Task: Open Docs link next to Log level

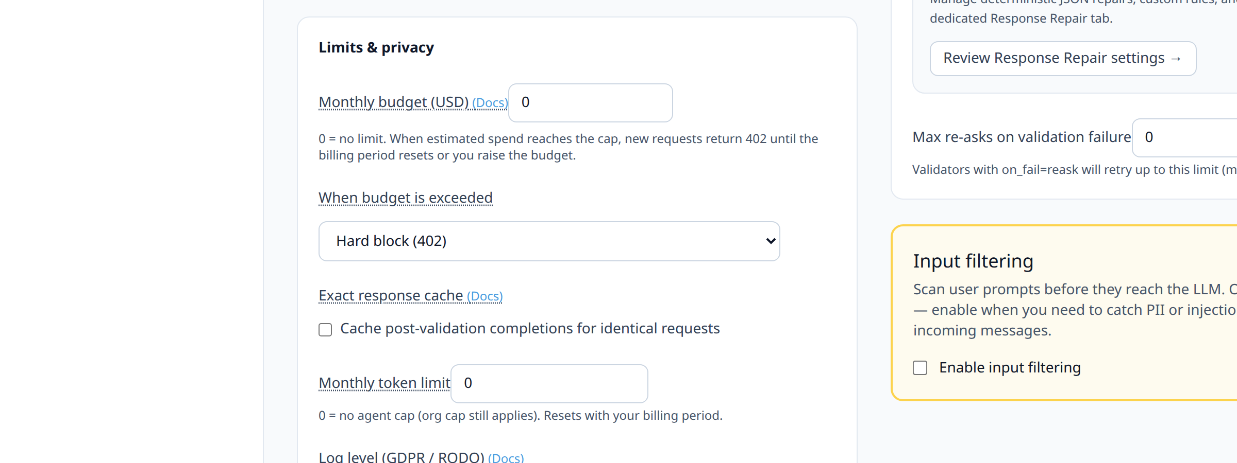Action: pyautogui.click(x=506, y=457)
